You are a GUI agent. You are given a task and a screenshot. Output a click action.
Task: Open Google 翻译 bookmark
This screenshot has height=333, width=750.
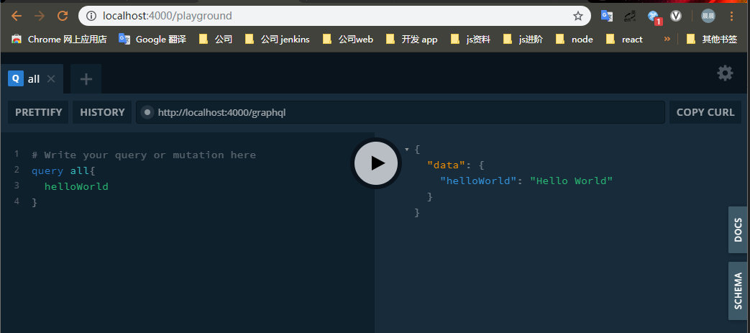[x=152, y=40]
